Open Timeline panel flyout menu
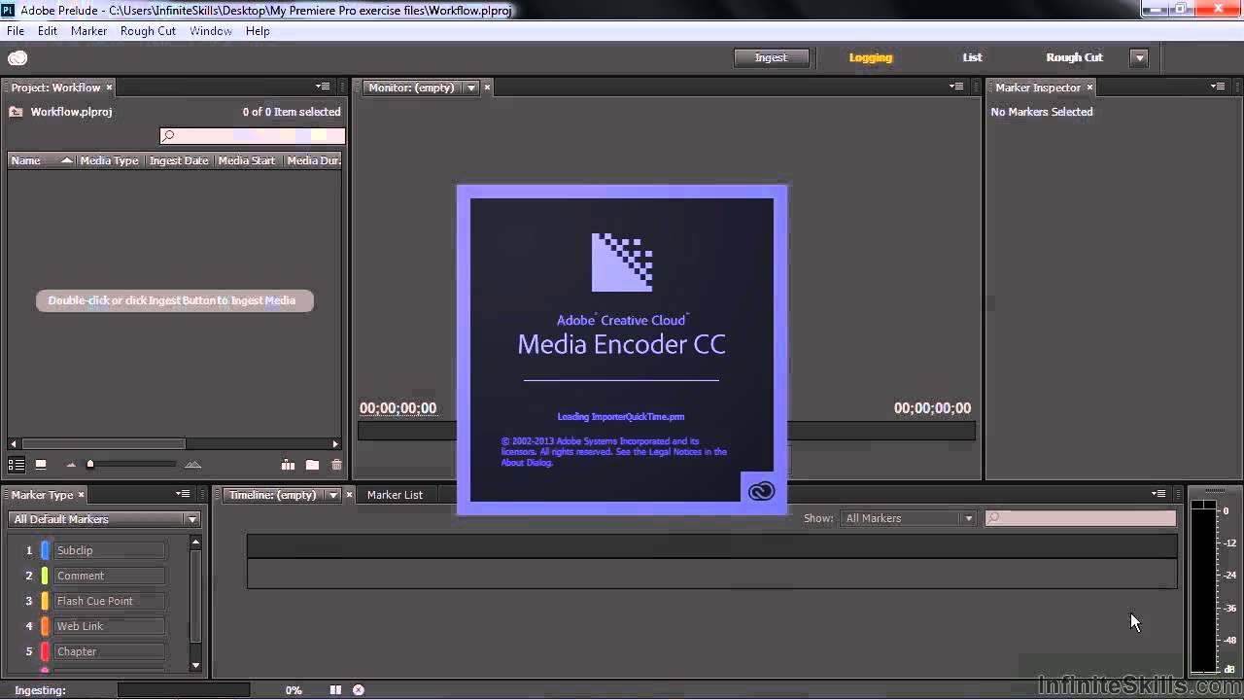This screenshot has height=700, width=1244. [x=1158, y=494]
